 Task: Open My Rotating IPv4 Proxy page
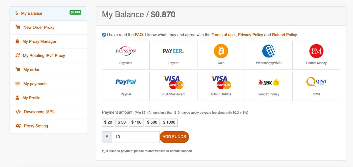[x=48, y=56]
